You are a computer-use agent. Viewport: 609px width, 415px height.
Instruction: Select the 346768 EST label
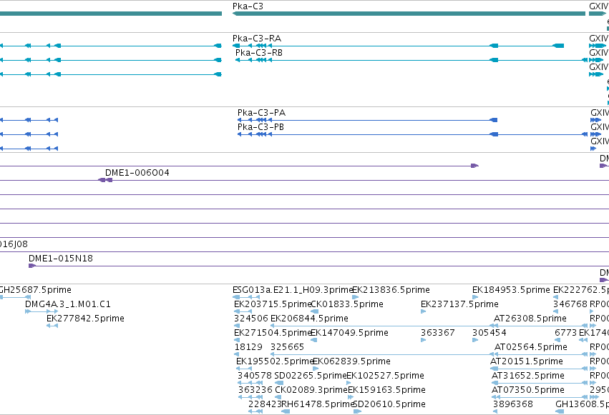click(x=570, y=304)
